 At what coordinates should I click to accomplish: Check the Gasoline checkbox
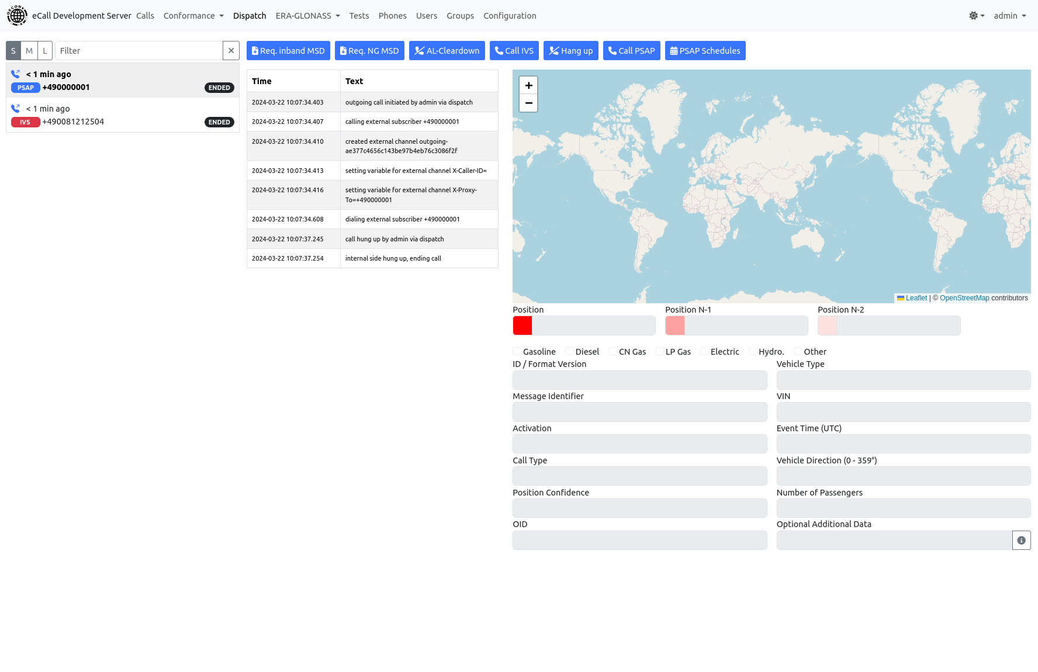517,351
